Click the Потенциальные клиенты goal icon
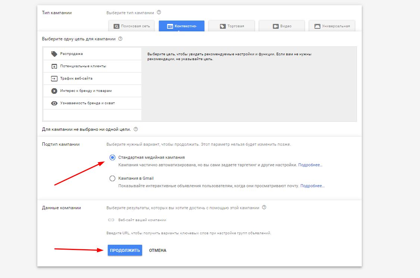420x278 pixels. pyautogui.click(x=54, y=66)
